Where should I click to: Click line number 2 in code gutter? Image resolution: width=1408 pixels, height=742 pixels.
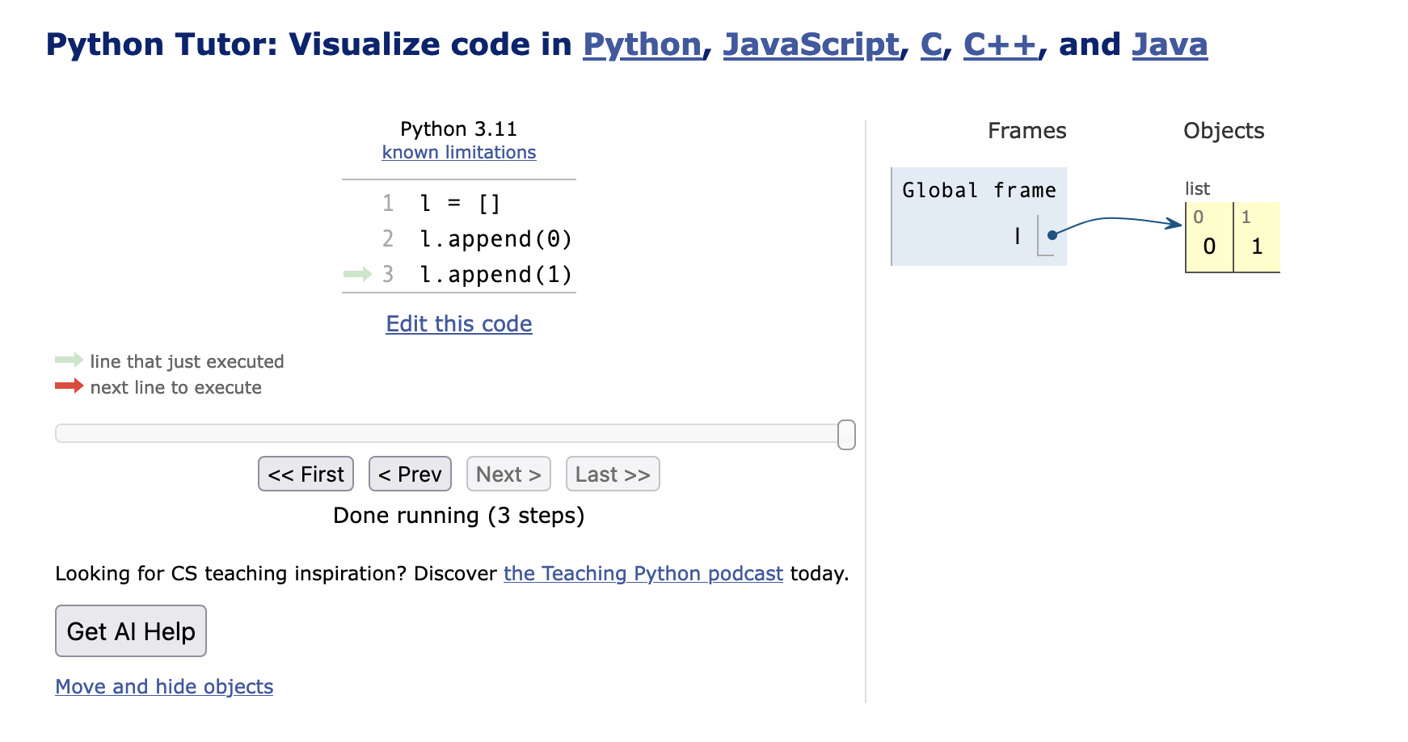388,238
